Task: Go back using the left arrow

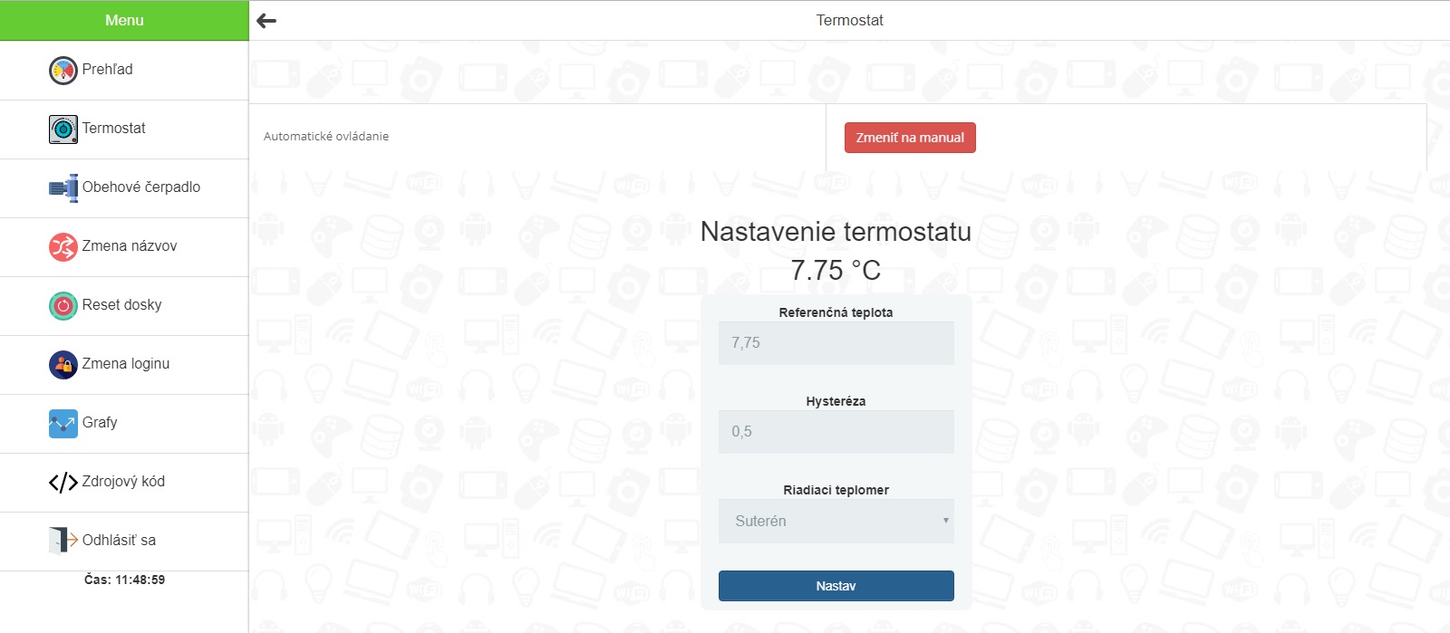Action: (266, 21)
